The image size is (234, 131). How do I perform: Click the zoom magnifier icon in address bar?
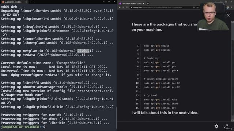(194, 7)
